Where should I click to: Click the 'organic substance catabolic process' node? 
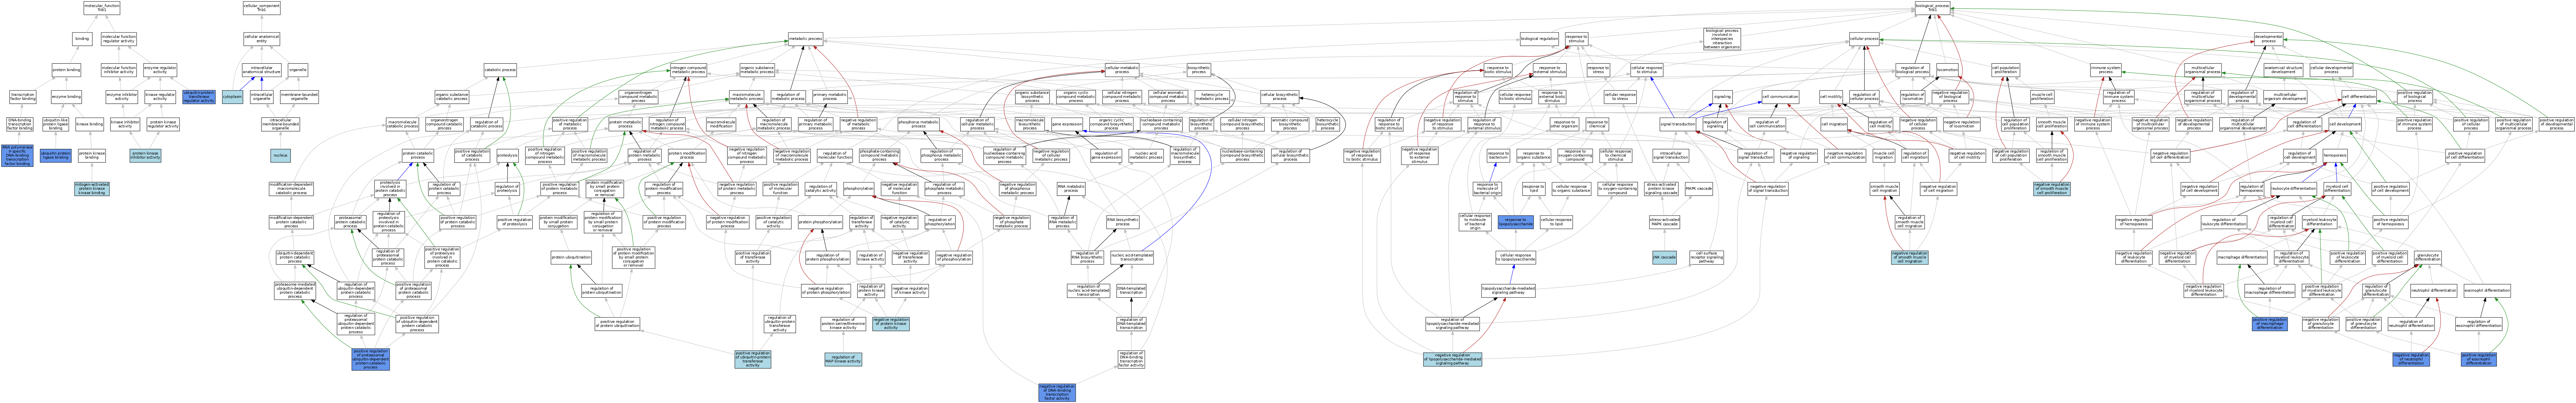click(452, 97)
